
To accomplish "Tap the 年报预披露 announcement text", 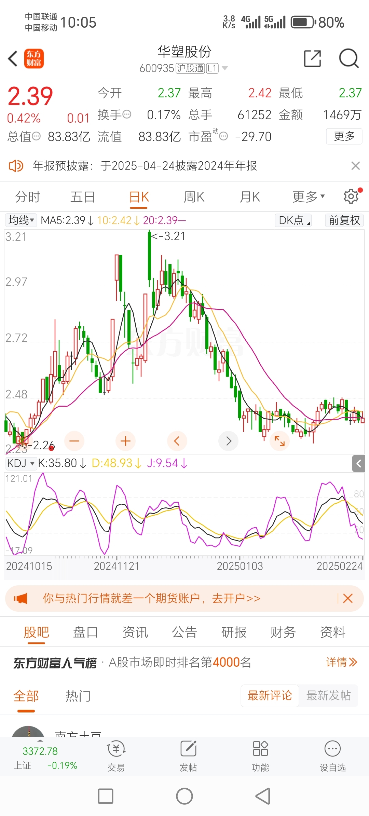I will coord(145,166).
